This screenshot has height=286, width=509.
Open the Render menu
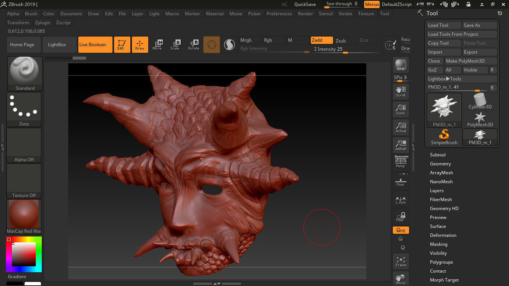pyautogui.click(x=306, y=14)
